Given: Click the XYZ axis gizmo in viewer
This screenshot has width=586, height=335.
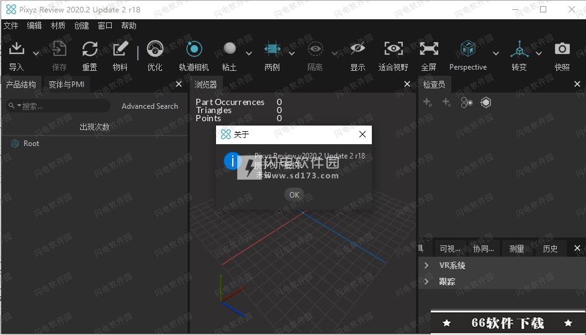Looking at the screenshot, I should [x=232, y=296].
